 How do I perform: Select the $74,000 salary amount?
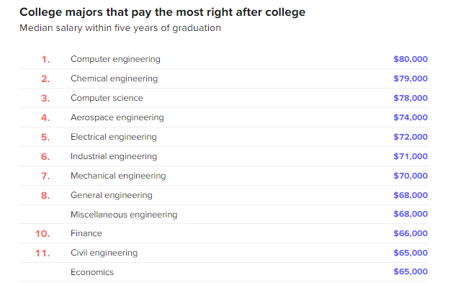click(x=411, y=117)
